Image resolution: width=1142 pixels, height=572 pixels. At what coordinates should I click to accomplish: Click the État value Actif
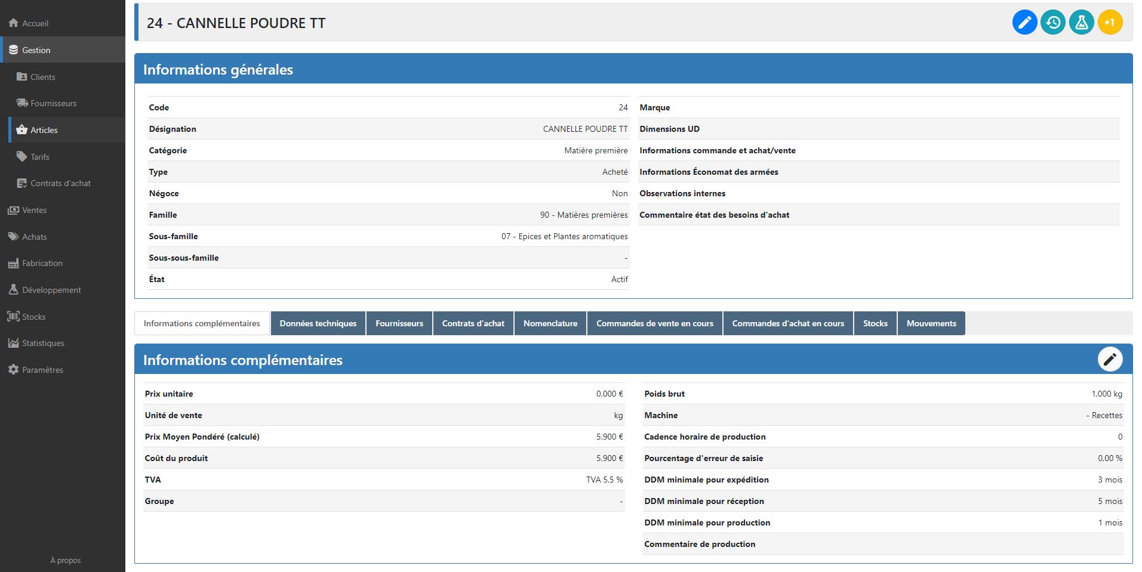tap(620, 279)
